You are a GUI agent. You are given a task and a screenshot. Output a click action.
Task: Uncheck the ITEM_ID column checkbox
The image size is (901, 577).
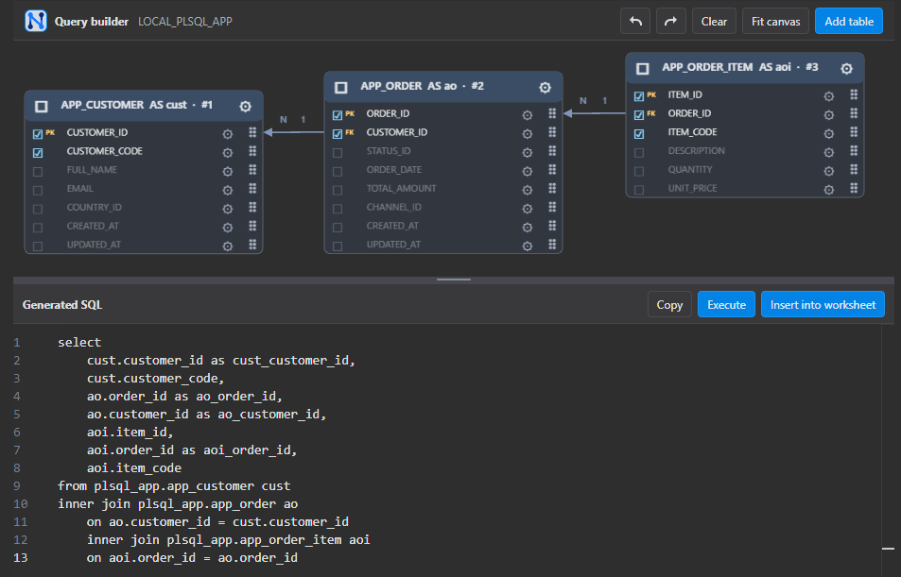(639, 96)
